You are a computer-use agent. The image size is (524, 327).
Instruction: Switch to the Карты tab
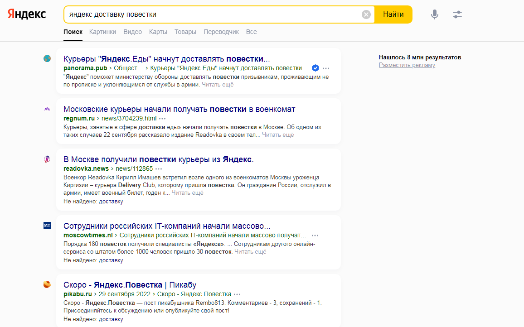[158, 32]
